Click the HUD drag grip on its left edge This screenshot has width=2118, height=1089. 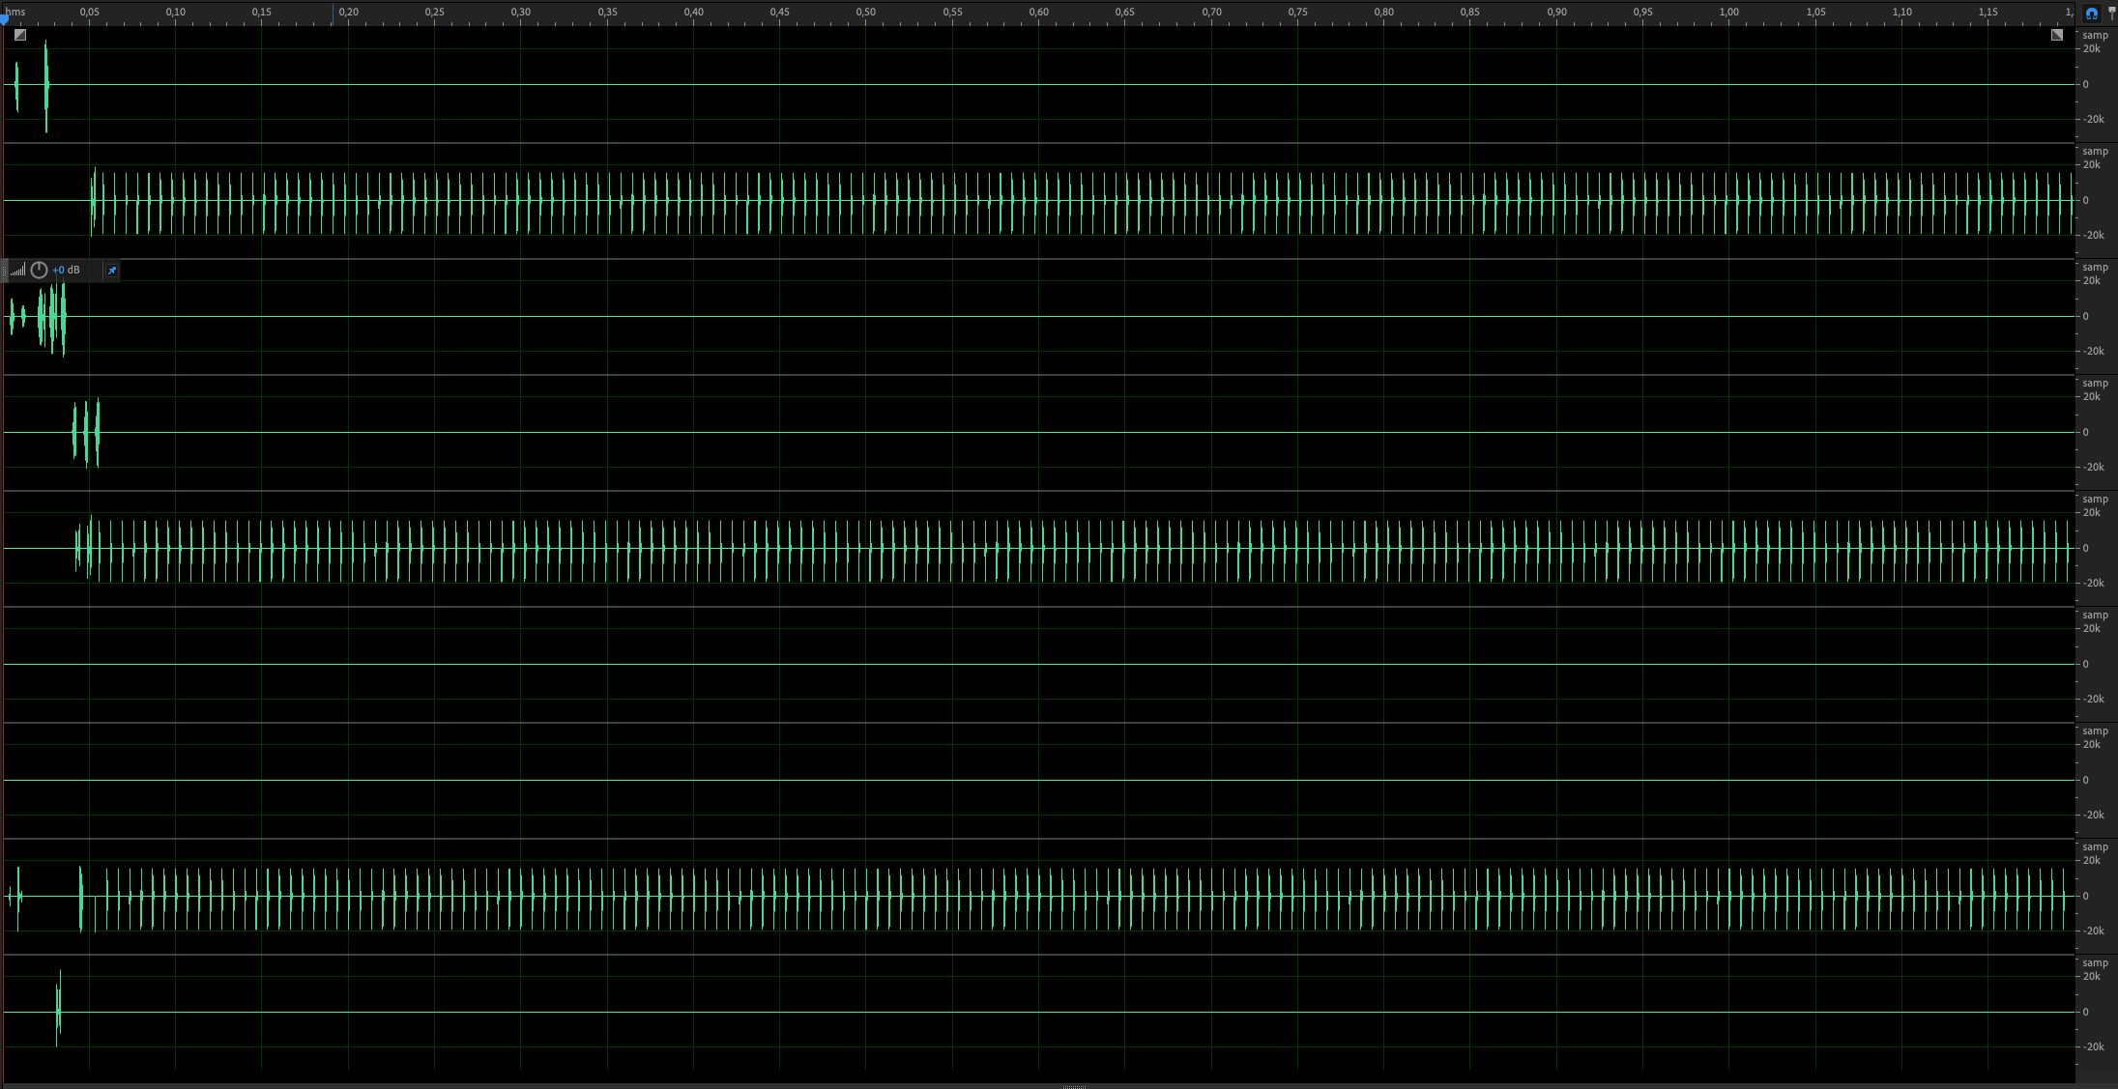click(x=5, y=271)
